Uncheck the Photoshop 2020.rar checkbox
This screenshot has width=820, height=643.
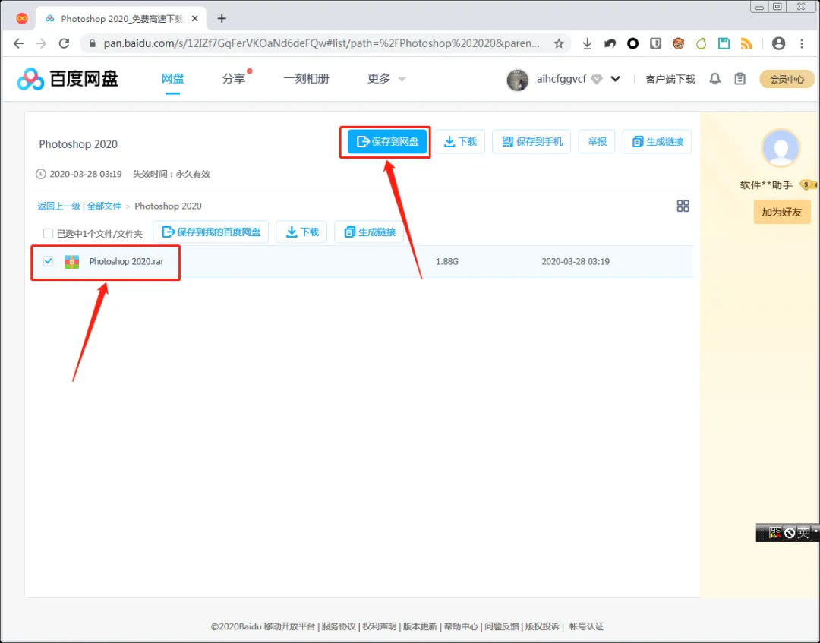pyautogui.click(x=48, y=261)
